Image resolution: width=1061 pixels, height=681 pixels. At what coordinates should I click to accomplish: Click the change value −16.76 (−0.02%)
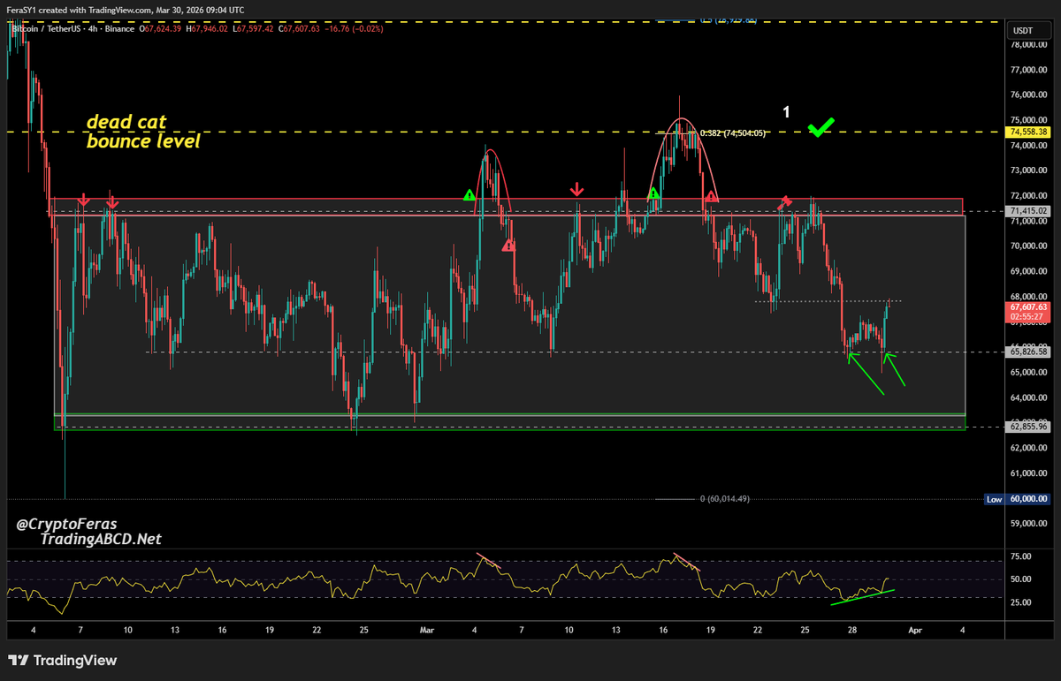pos(353,29)
